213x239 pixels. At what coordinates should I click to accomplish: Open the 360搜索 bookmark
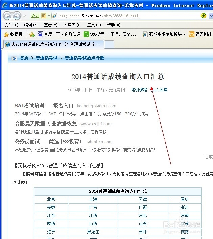tap(110, 34)
